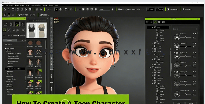The width and height of the screenshot is (205, 104).
Task: Open the Window menu
Action: 45,5
